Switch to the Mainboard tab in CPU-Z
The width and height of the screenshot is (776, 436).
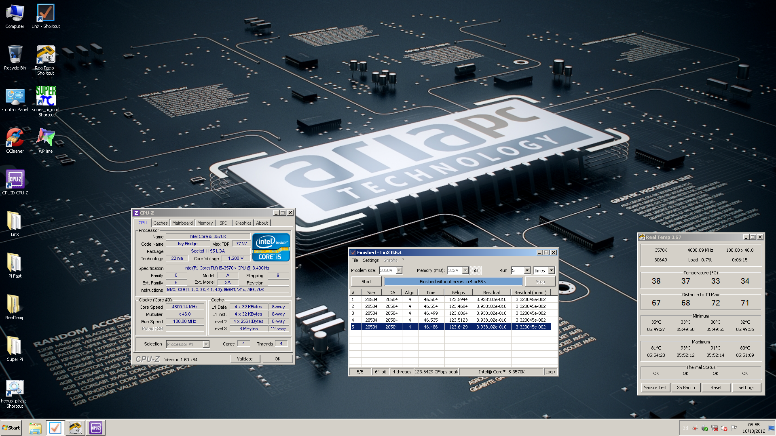[182, 223]
